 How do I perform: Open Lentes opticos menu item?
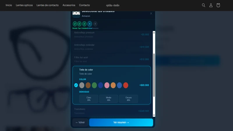pyautogui.click(x=24, y=5)
